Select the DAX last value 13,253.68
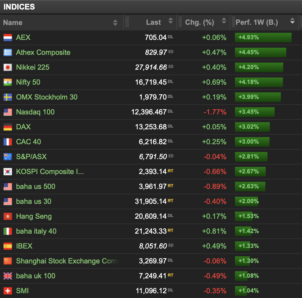The image size is (302, 298). (151, 127)
